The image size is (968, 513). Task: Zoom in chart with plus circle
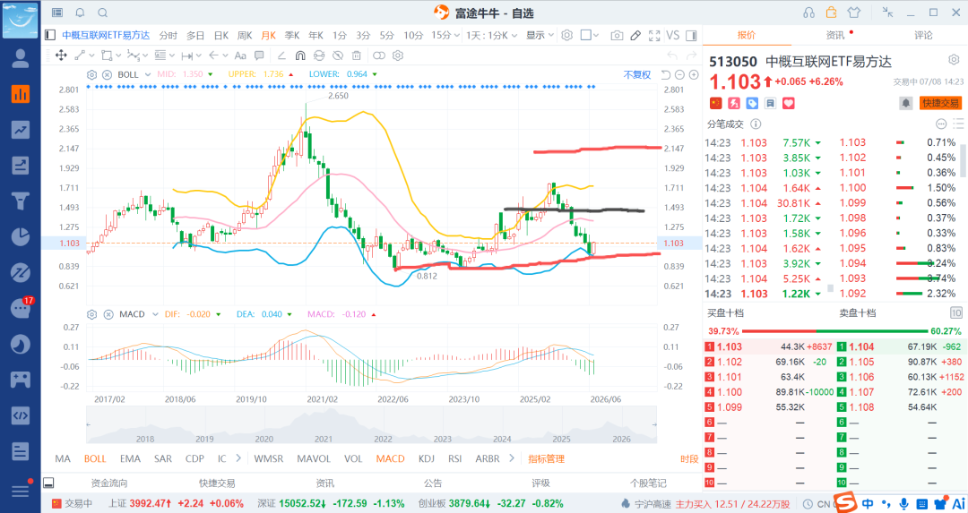tap(694, 74)
